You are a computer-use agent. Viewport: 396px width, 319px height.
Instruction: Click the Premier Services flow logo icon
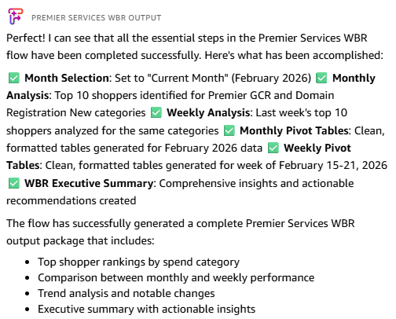point(16,16)
